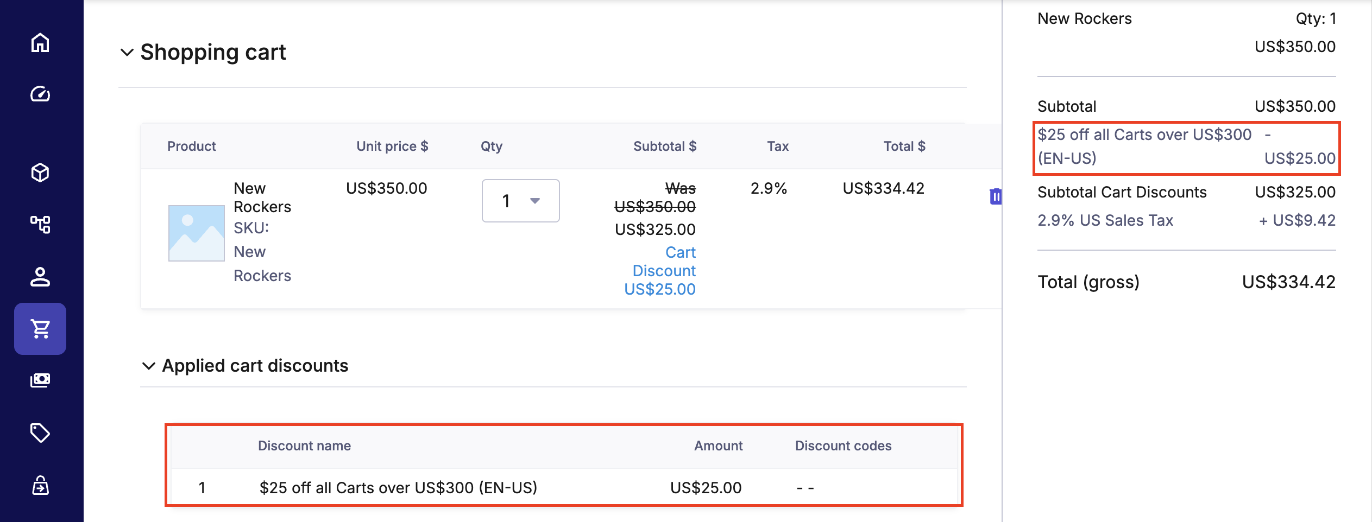This screenshot has height=522, width=1372.
Task: Click the New Rockers product thumbnail
Action: click(x=196, y=233)
